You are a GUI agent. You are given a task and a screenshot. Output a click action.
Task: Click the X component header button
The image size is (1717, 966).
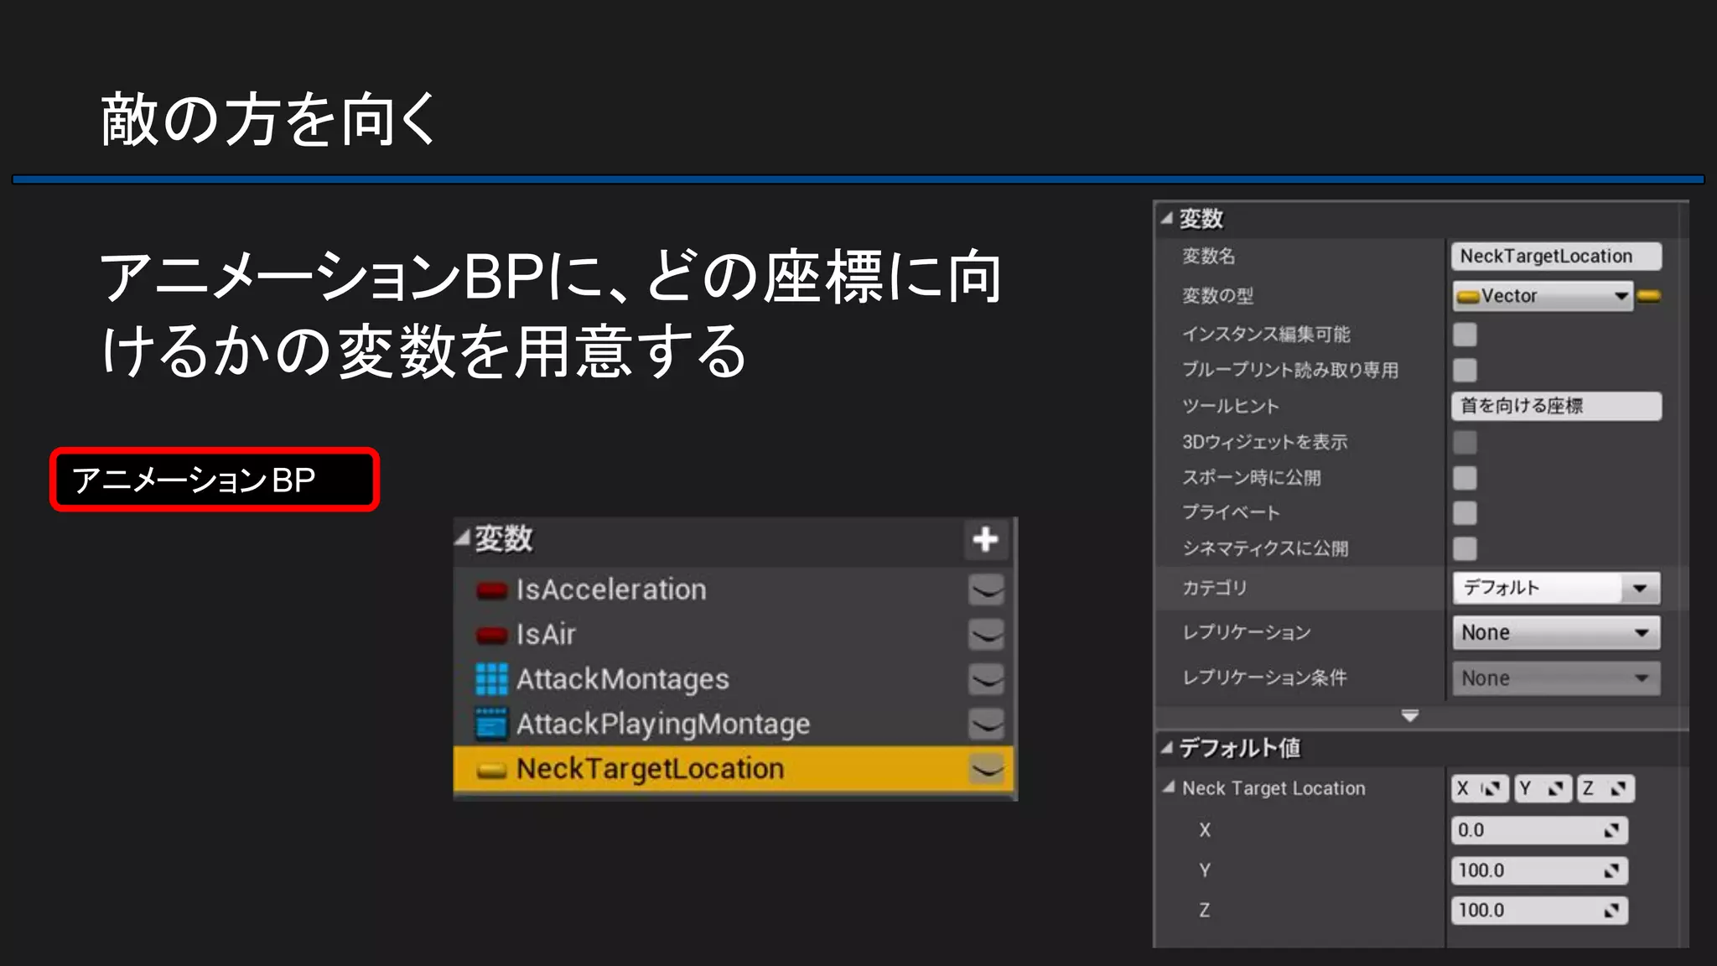pos(1480,788)
